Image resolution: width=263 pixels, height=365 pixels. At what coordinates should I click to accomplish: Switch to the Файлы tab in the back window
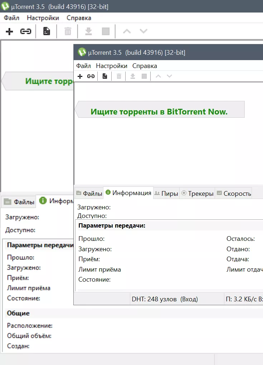(x=19, y=201)
